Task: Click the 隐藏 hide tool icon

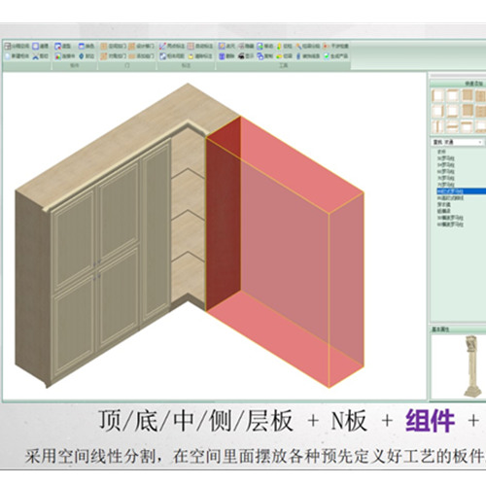Action: click(x=242, y=46)
